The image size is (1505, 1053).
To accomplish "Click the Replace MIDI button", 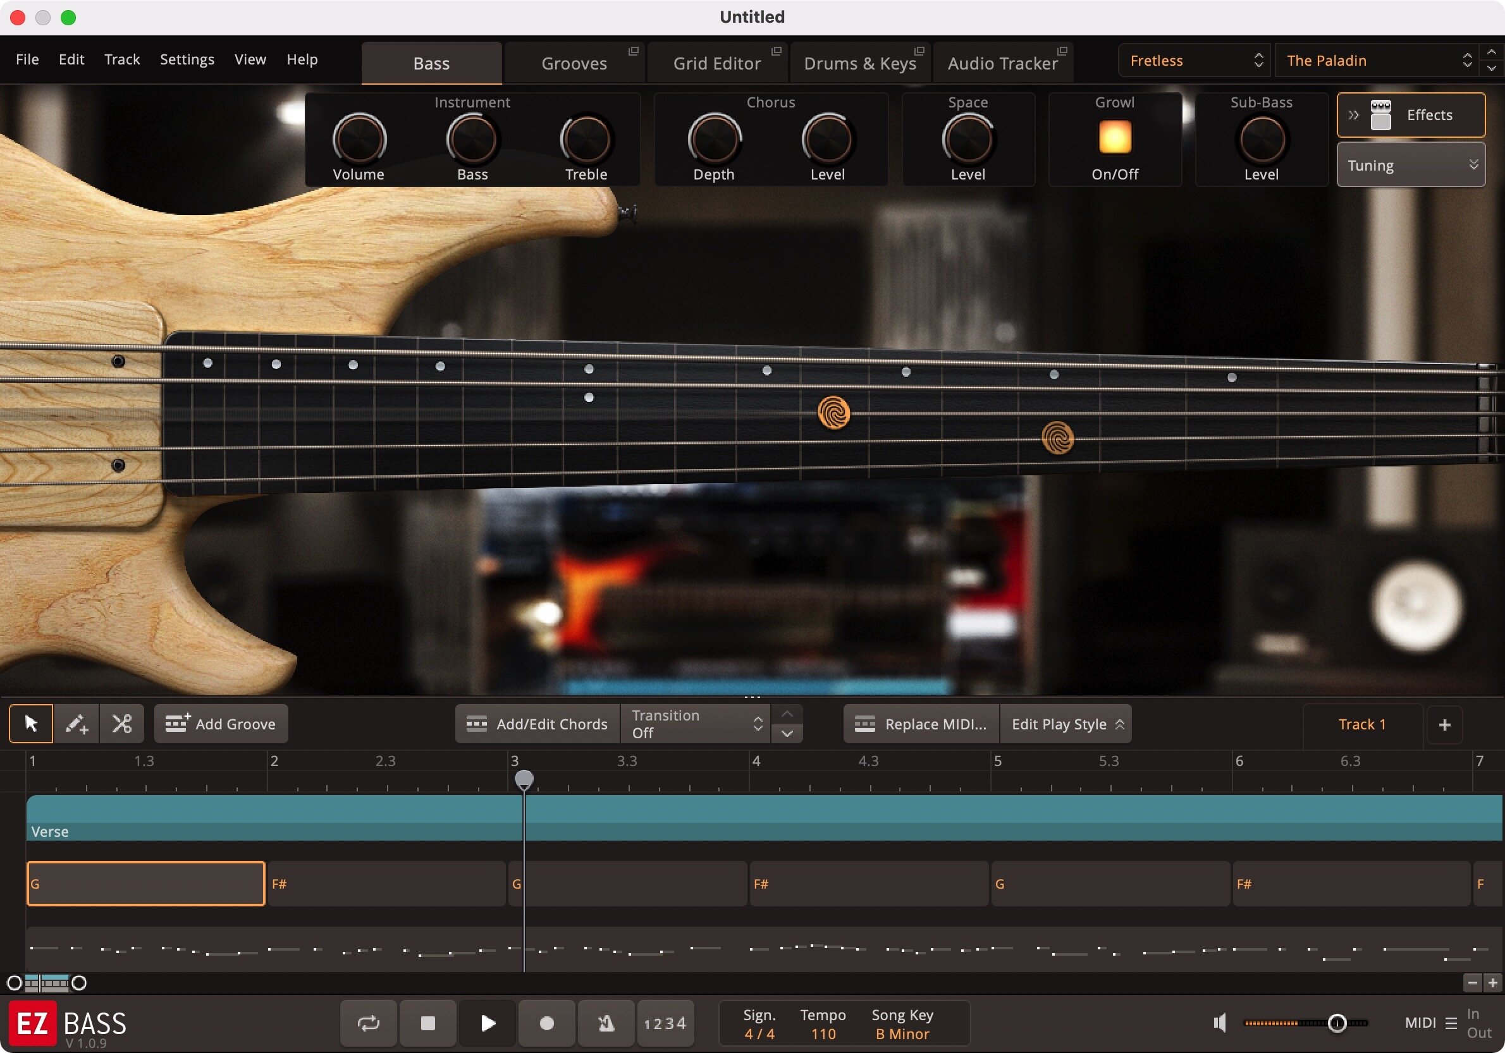I will click(921, 724).
